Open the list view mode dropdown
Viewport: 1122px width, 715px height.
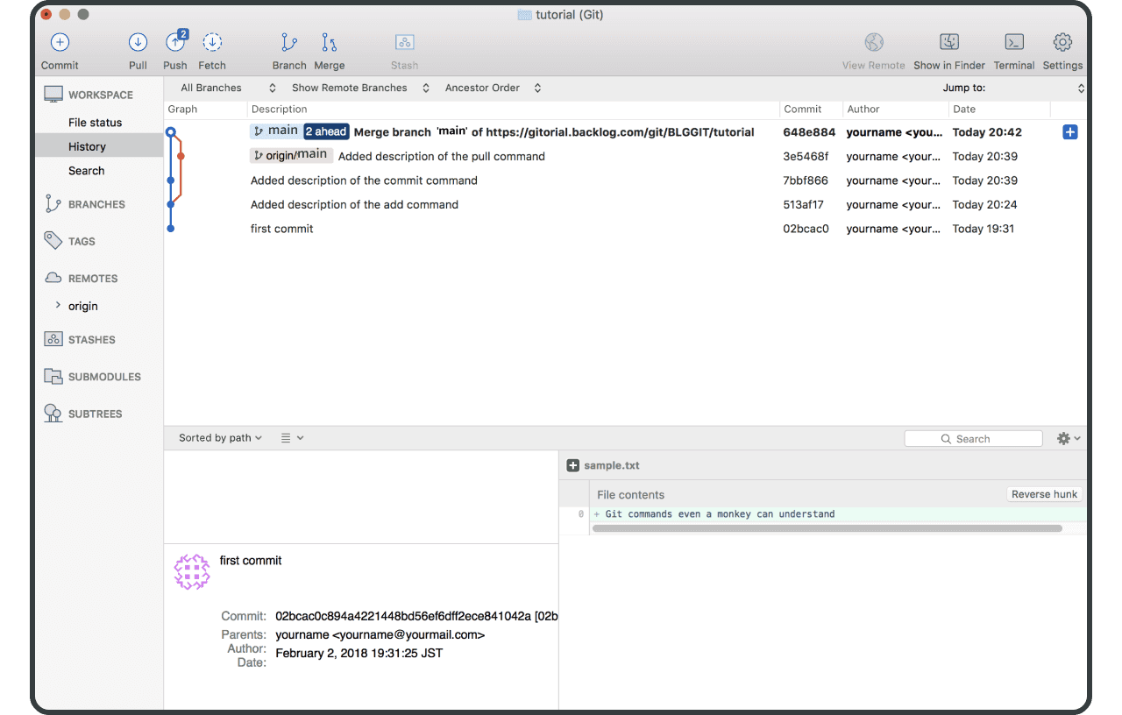[x=292, y=438]
